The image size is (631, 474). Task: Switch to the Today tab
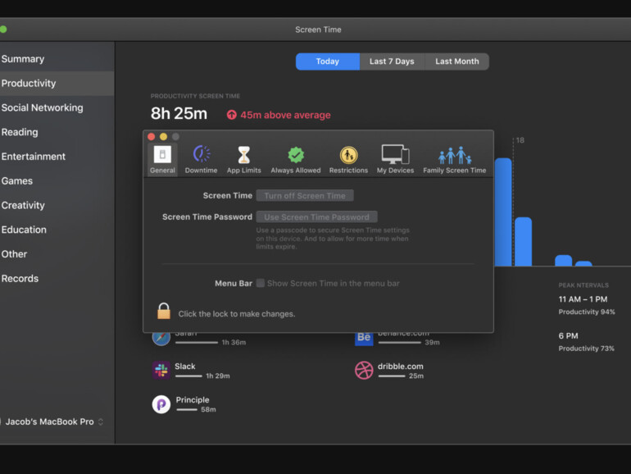click(328, 62)
